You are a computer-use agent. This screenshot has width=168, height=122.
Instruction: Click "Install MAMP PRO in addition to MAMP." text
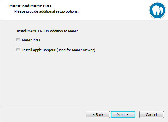tap(48, 31)
